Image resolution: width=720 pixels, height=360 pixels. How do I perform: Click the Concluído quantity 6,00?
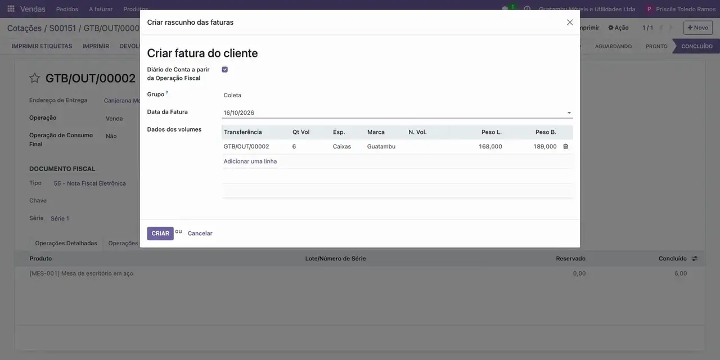(x=681, y=273)
